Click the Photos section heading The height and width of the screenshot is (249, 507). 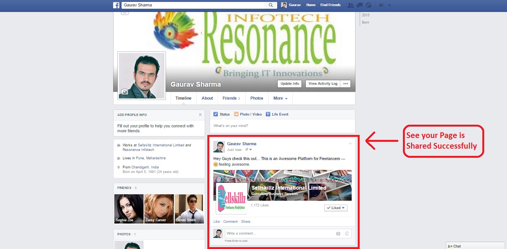(124, 234)
